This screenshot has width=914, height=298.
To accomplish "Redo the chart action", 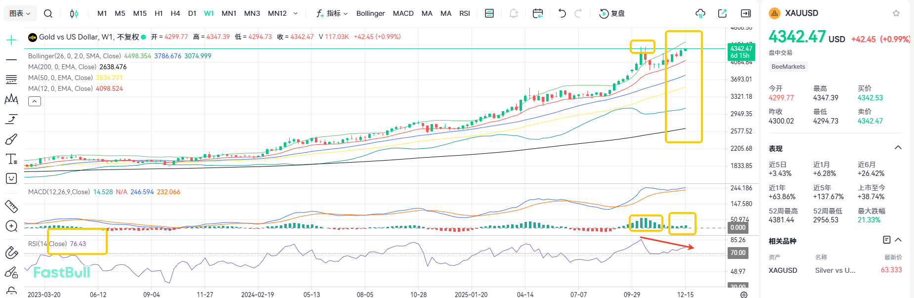I will click(578, 13).
